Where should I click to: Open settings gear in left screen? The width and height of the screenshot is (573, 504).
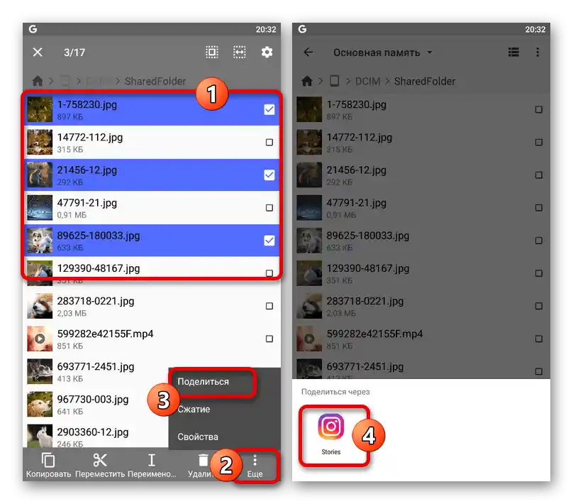point(267,53)
